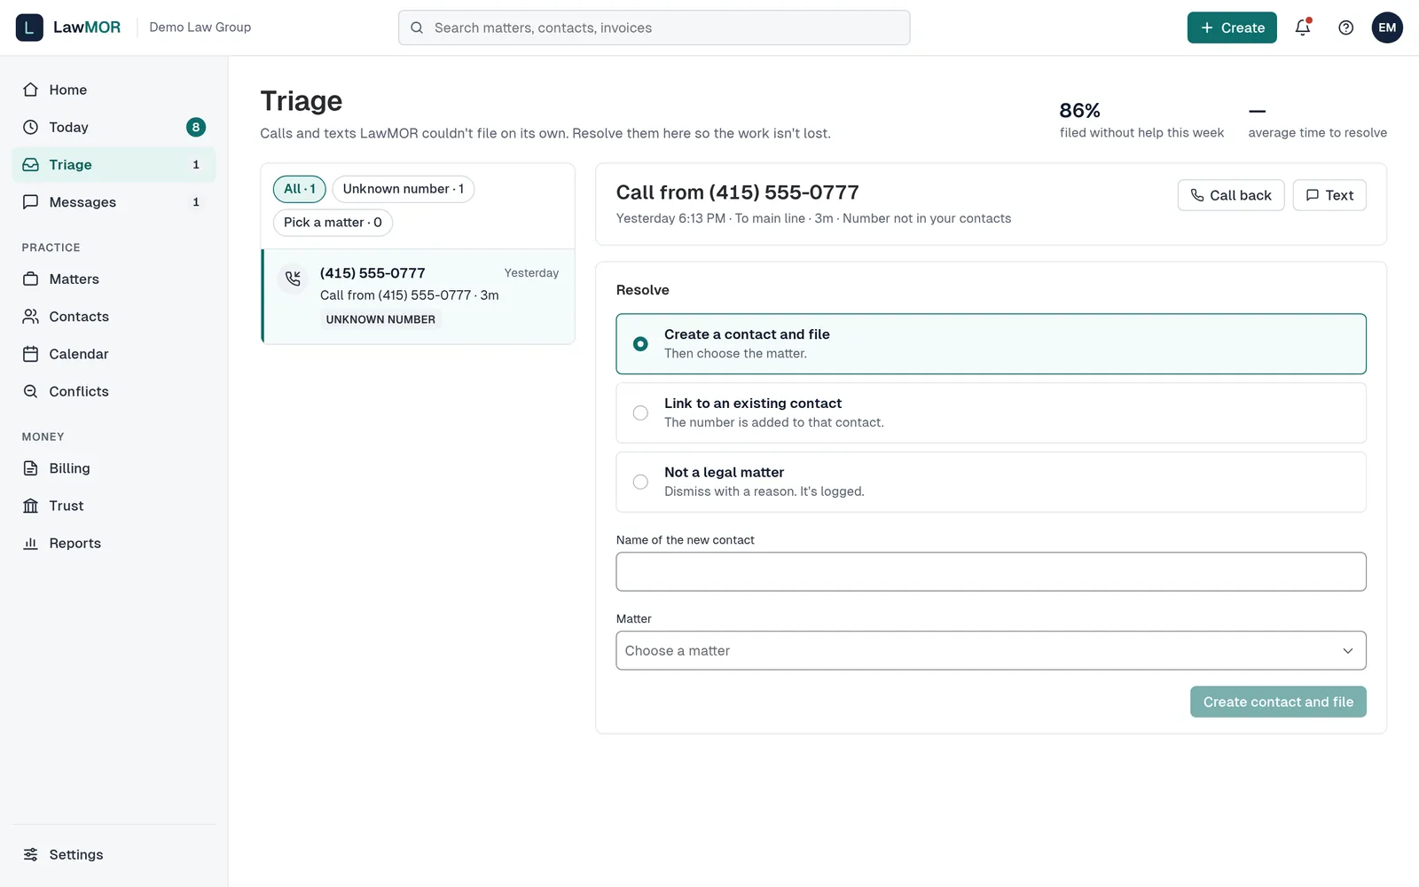The height and width of the screenshot is (887, 1419).
Task: Click the phone icon on Call back
Action: pyautogui.click(x=1197, y=195)
